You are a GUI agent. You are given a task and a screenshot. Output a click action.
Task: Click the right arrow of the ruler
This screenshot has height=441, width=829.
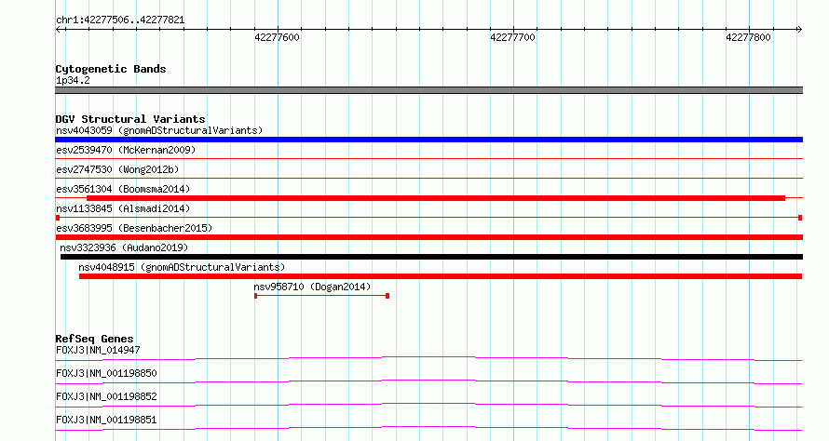799,29
